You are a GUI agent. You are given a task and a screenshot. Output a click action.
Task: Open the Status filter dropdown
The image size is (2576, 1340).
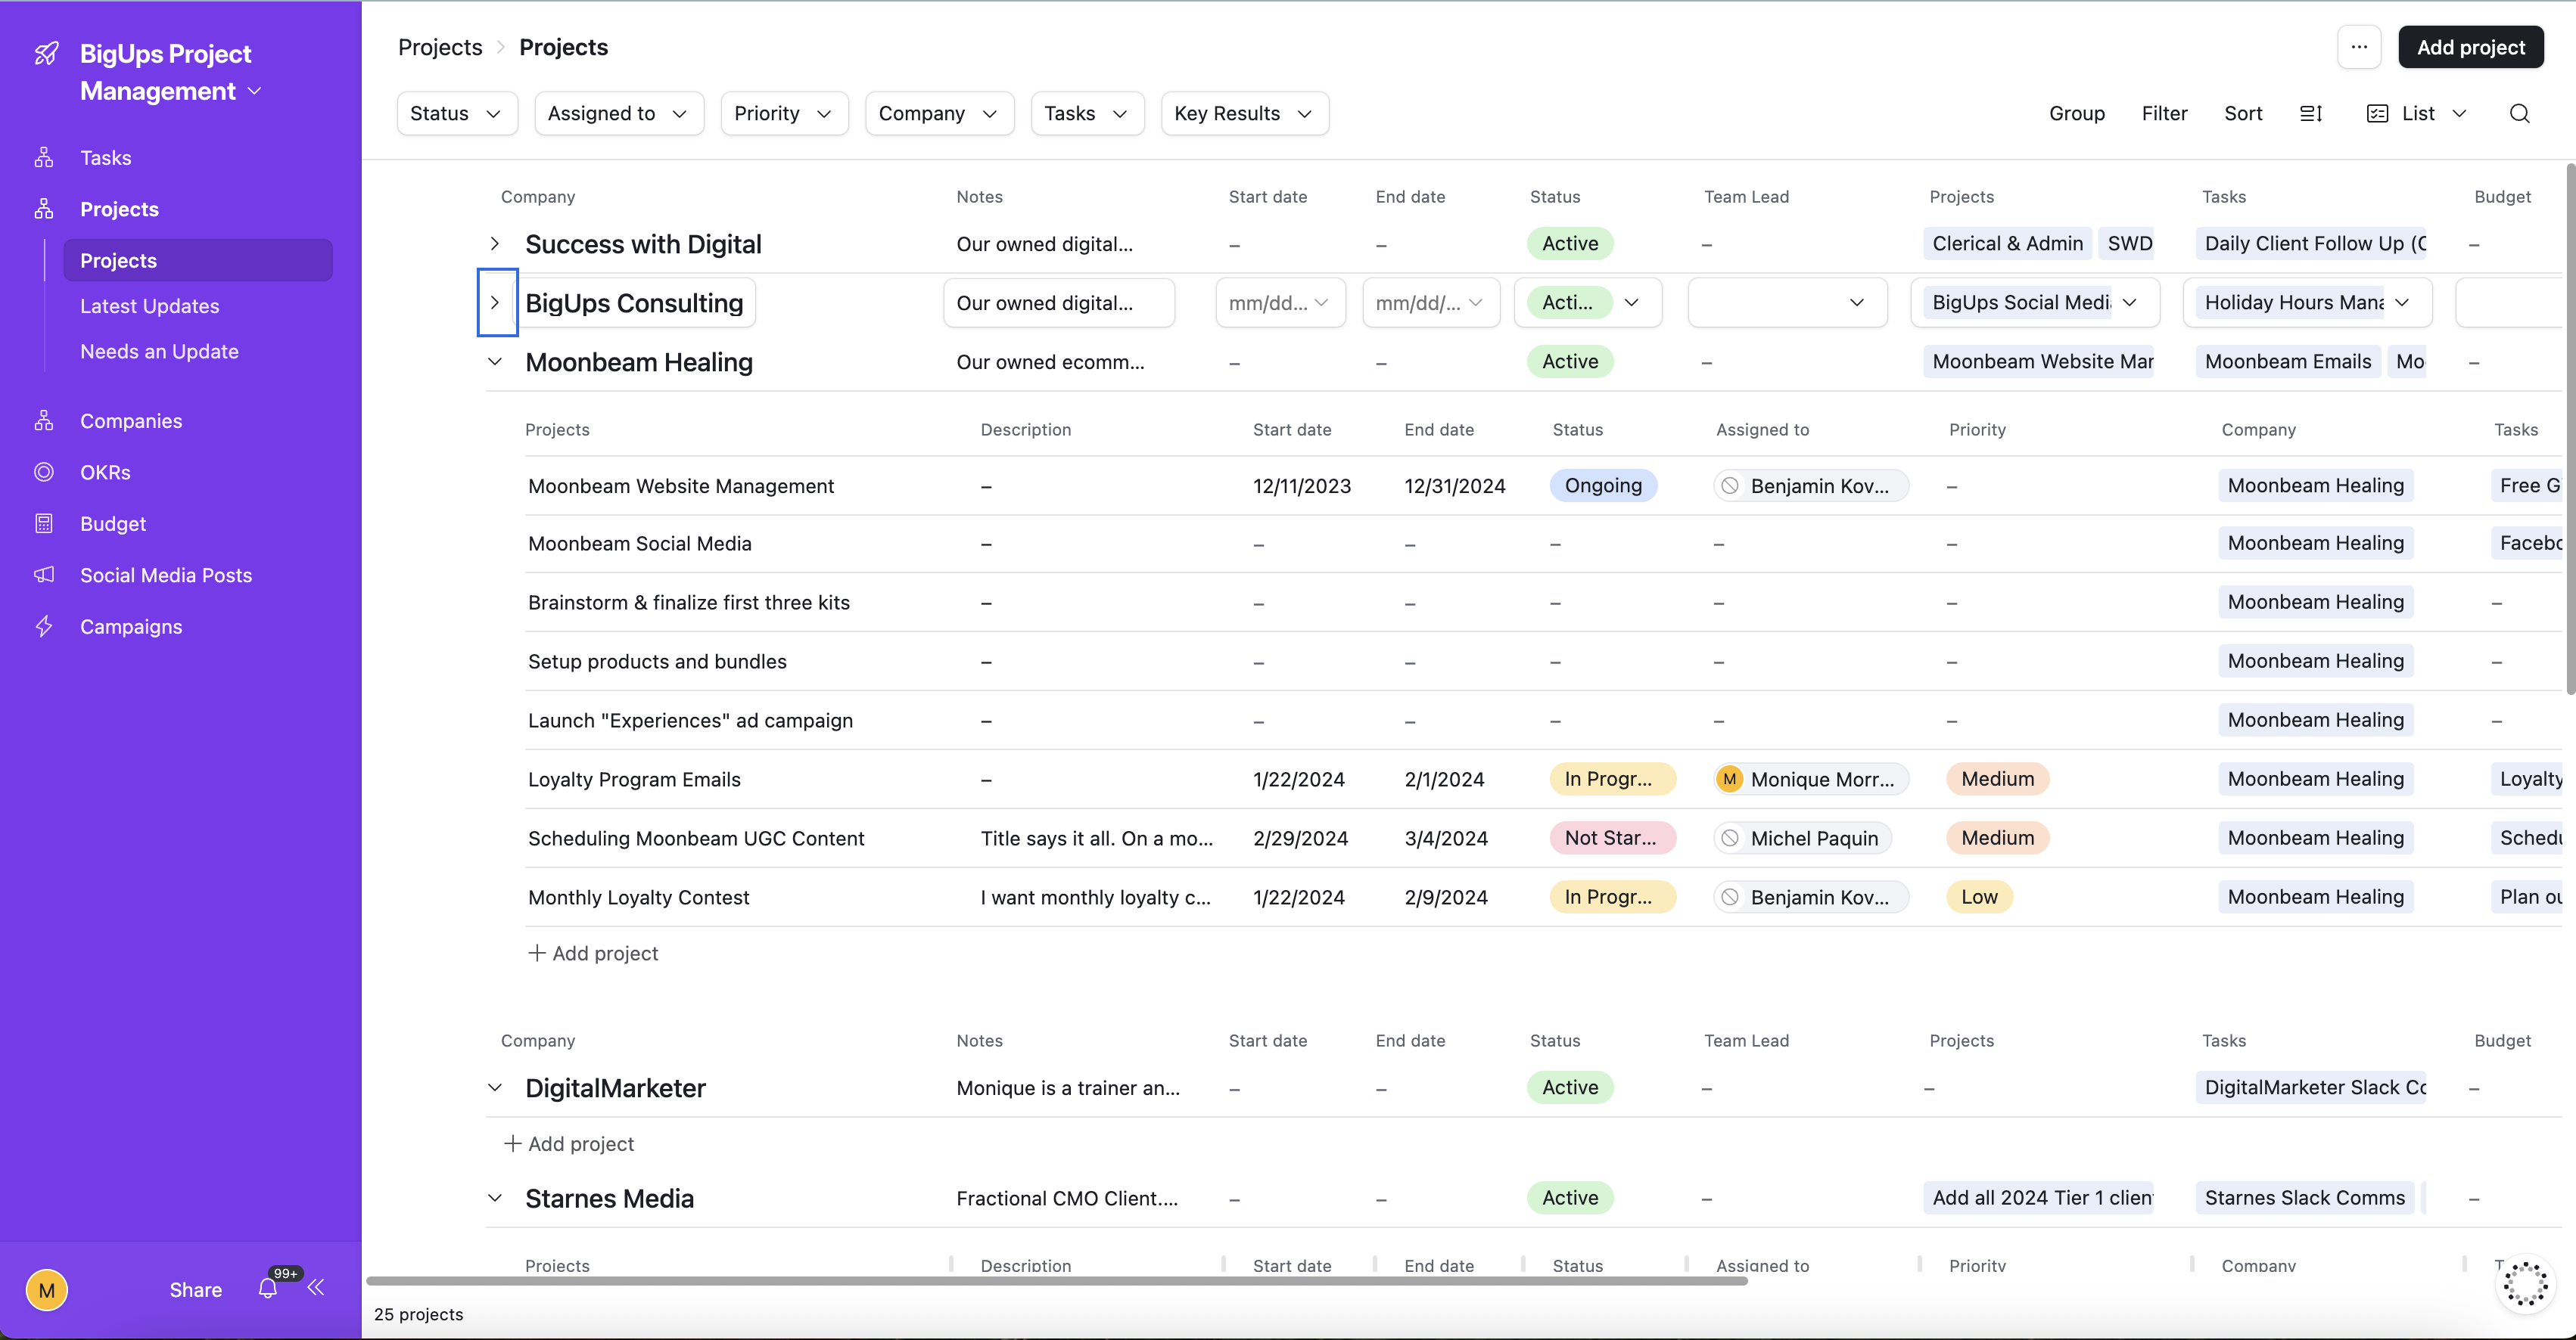tap(457, 114)
